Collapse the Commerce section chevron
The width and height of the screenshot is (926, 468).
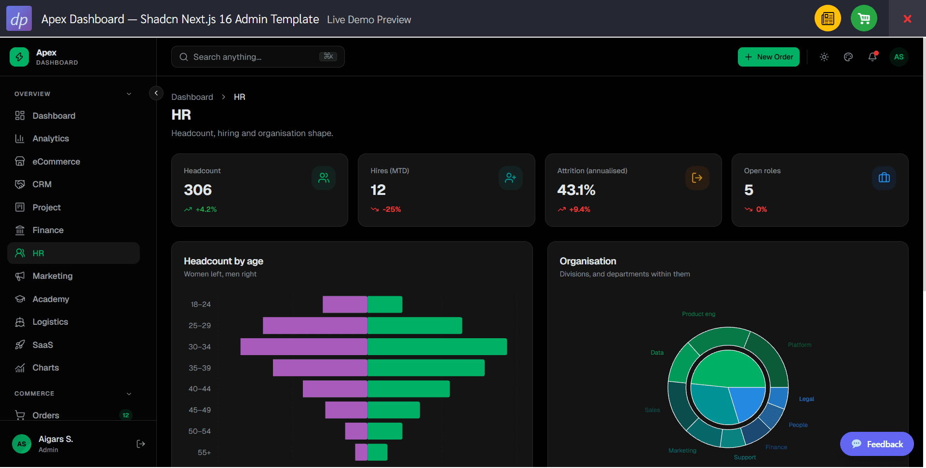tap(129, 394)
